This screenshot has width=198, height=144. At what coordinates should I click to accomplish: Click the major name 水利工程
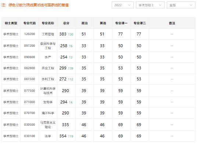[48, 79]
